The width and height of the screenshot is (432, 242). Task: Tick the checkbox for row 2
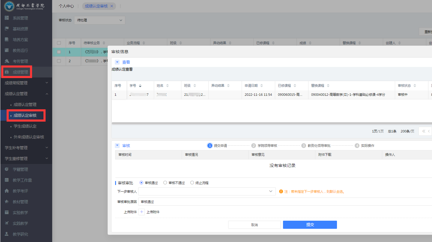[x=59, y=61]
